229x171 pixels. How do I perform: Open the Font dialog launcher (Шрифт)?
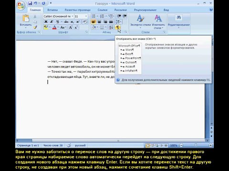point(86,32)
